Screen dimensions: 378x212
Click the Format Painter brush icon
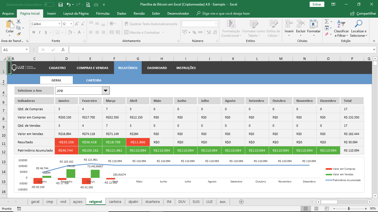[x=19, y=34]
